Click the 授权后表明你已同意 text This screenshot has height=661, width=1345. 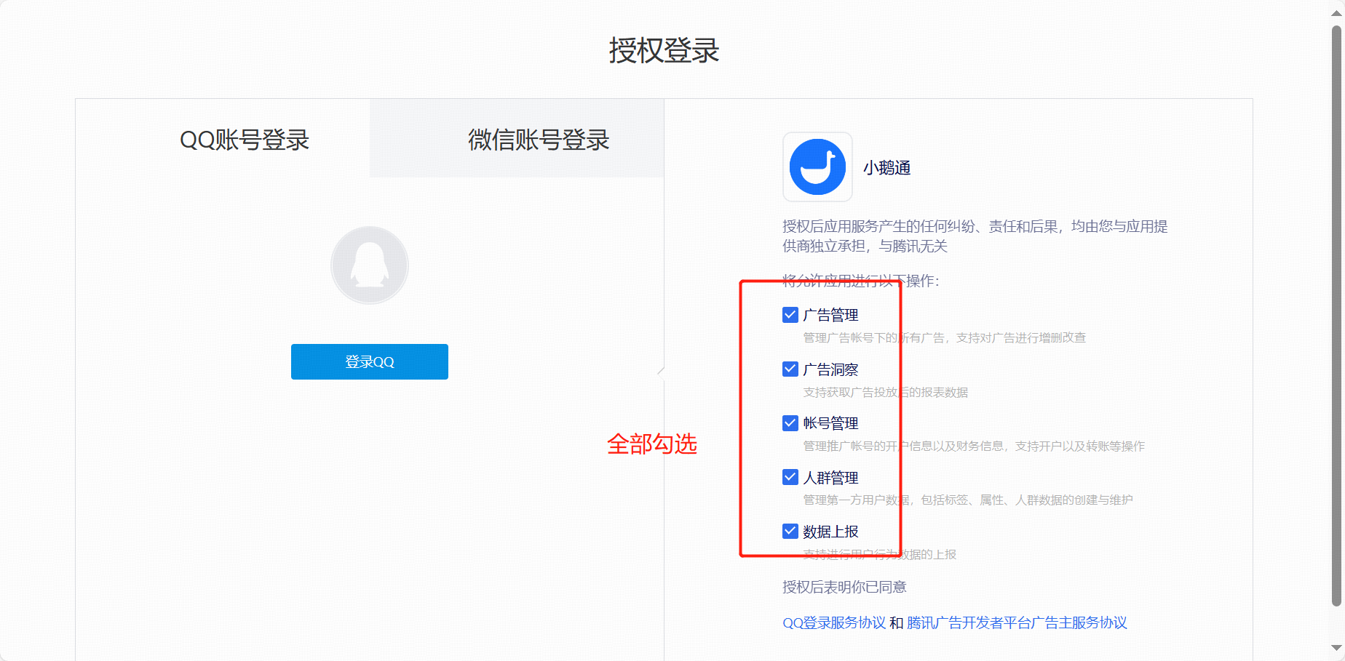[844, 587]
